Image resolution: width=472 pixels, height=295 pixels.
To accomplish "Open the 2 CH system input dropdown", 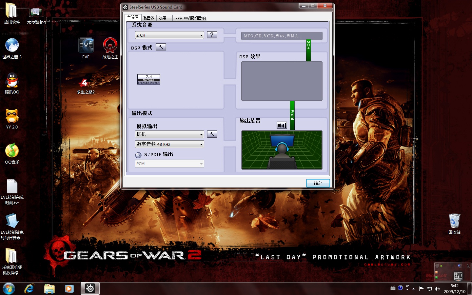I will click(169, 35).
